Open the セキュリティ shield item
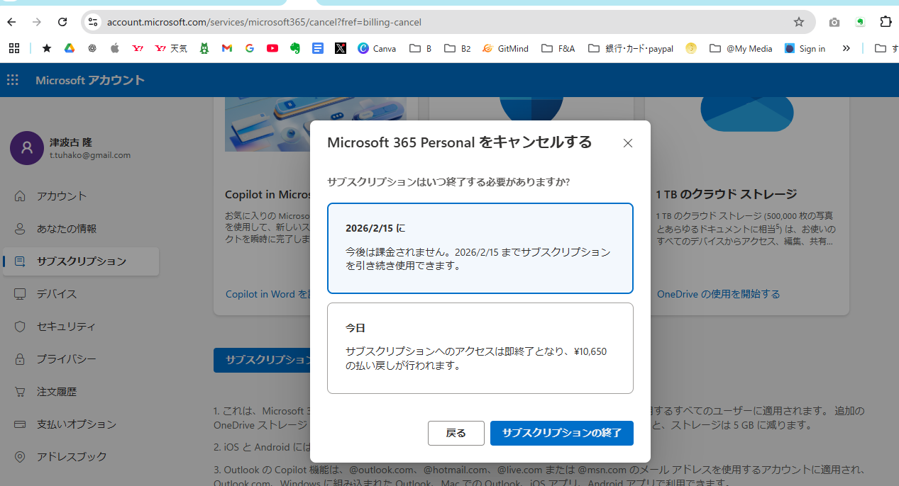Viewport: 899px width, 486px height. [x=65, y=327]
